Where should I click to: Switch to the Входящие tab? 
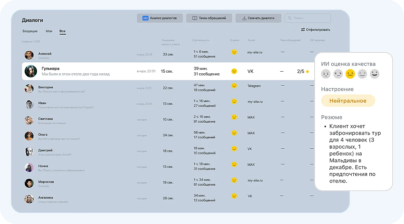30,31
